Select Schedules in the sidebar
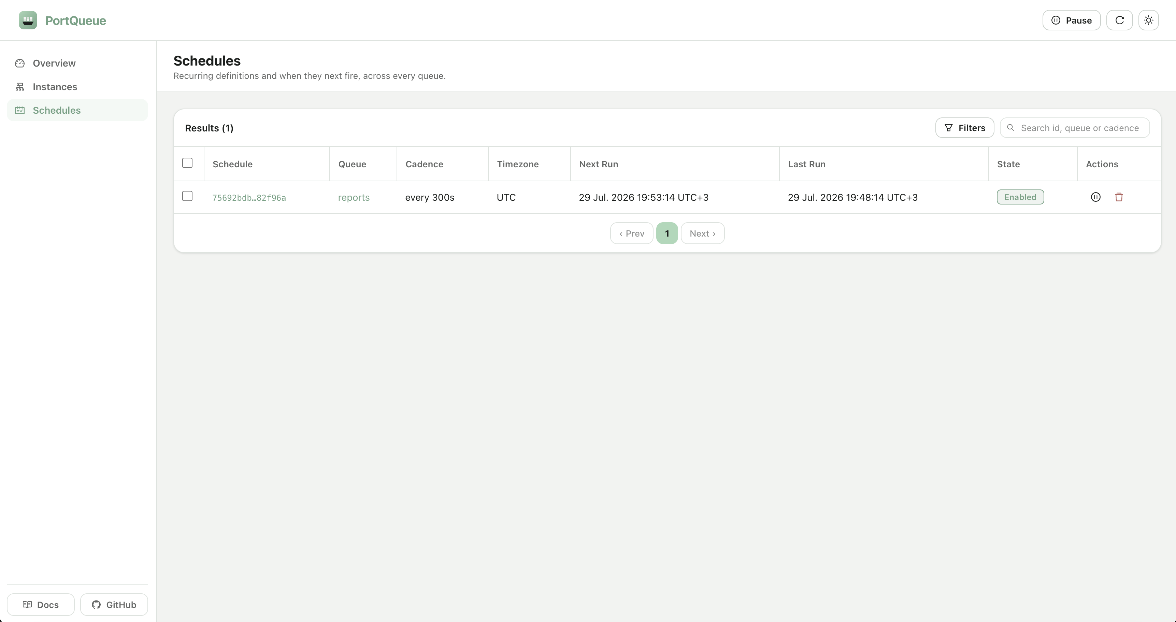The height and width of the screenshot is (622, 1176). coord(77,110)
